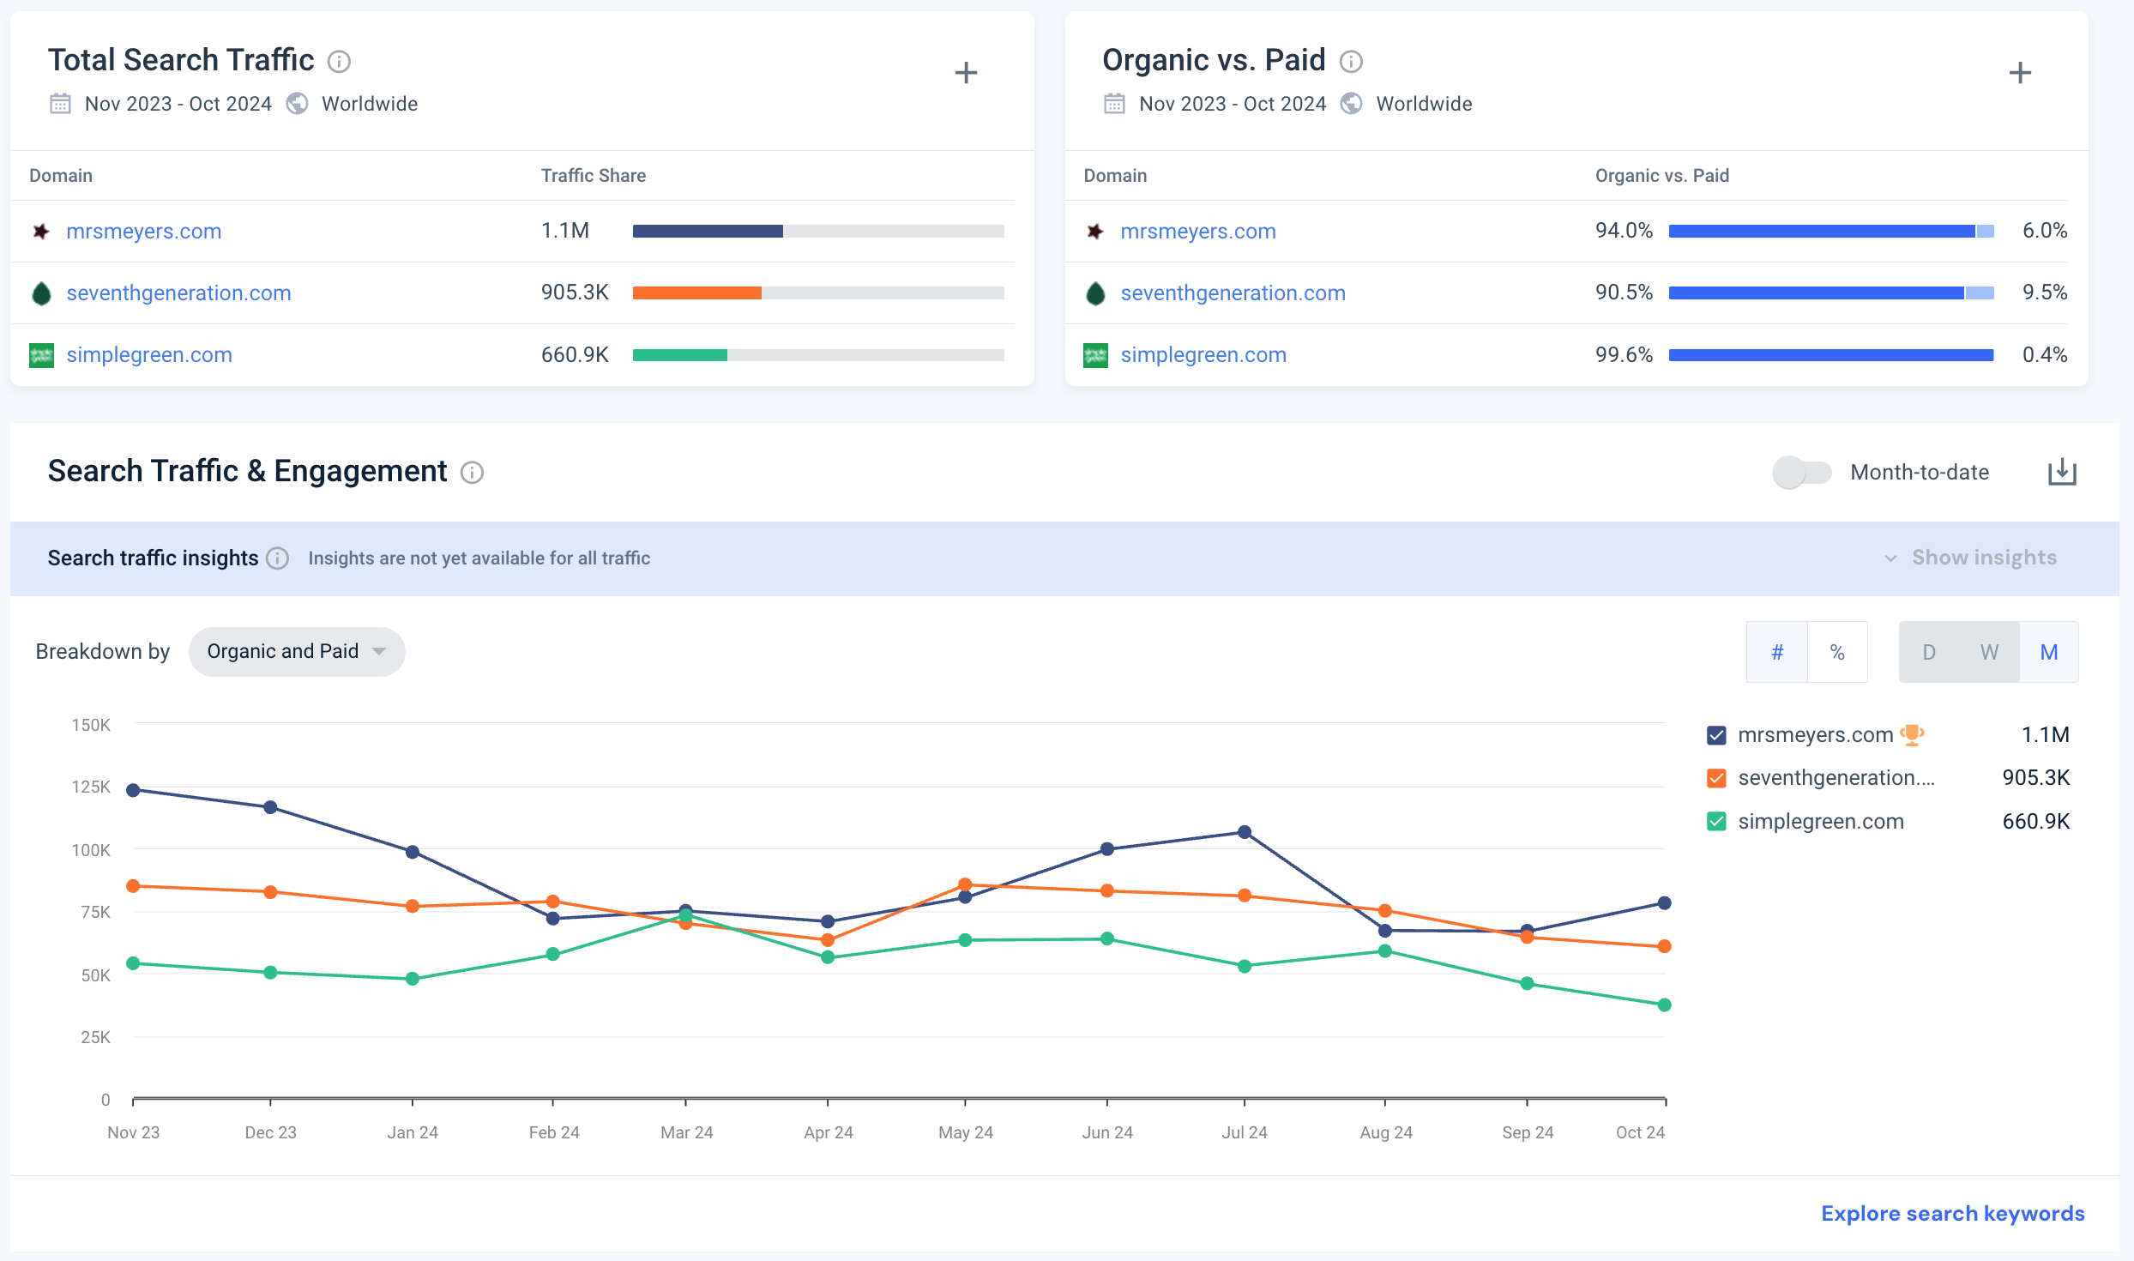Select the daily D granularity tab
Screen dimensions: 2134x1261
[x=1929, y=652]
